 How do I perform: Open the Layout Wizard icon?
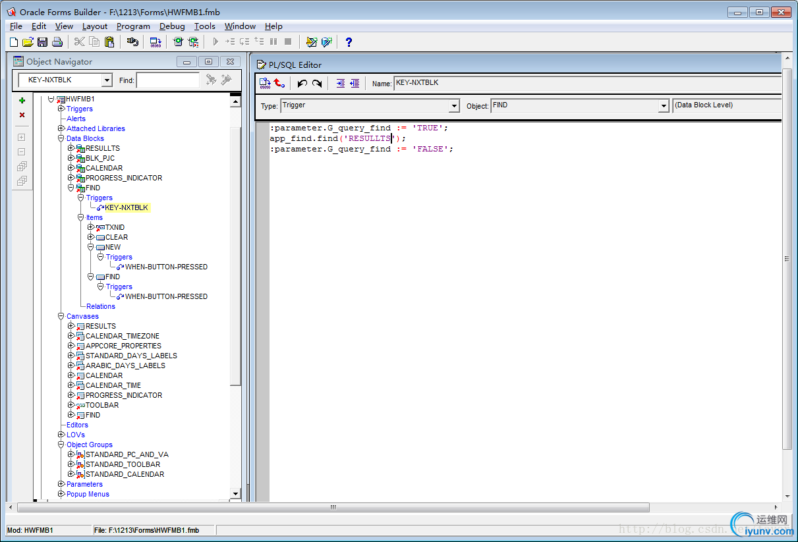coord(327,42)
